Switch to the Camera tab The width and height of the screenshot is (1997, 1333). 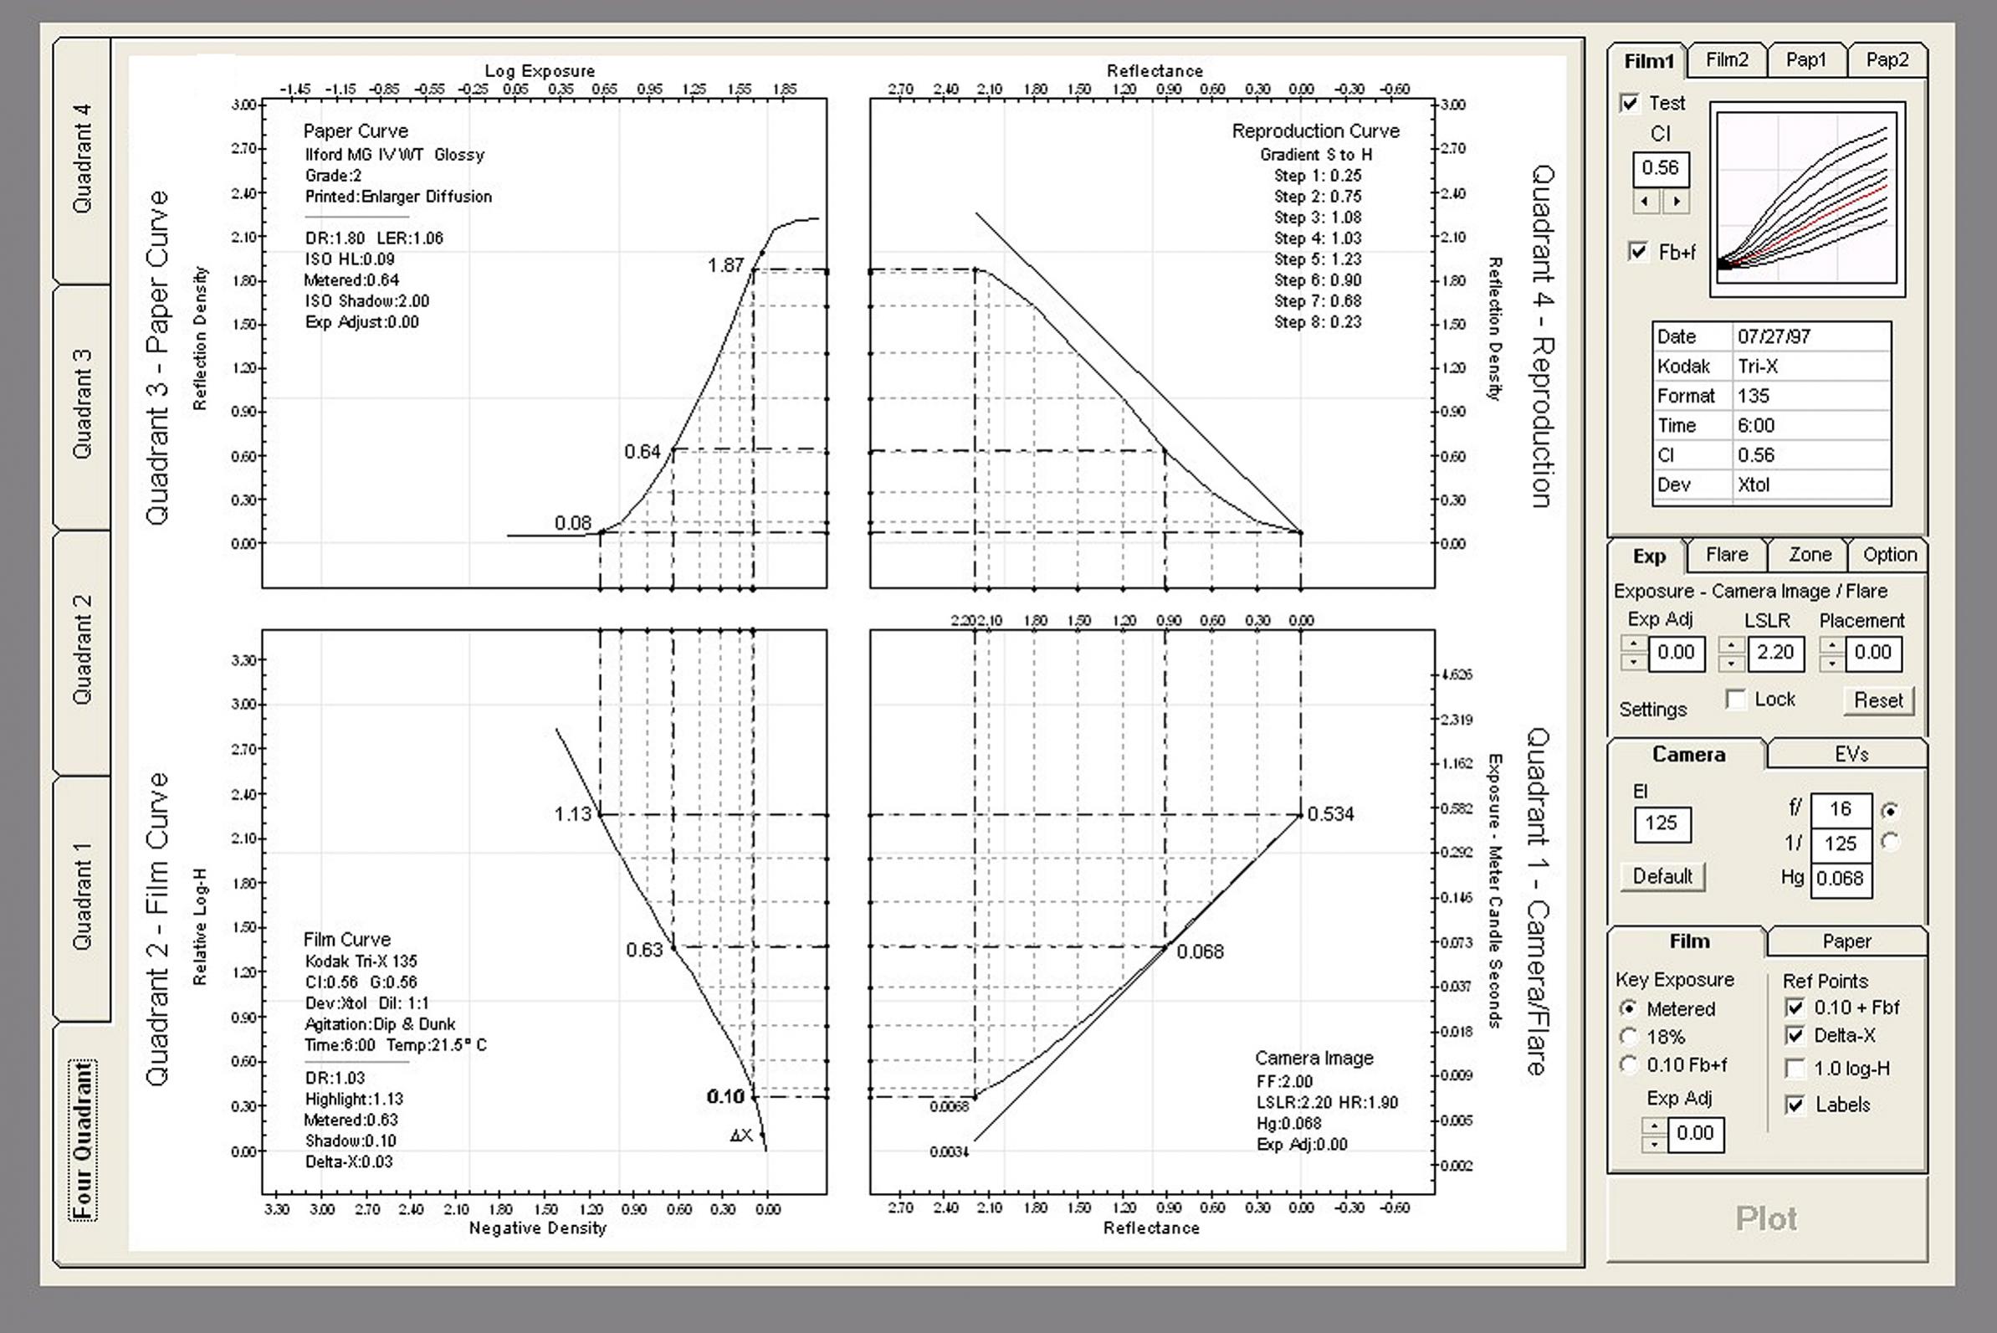1687,755
